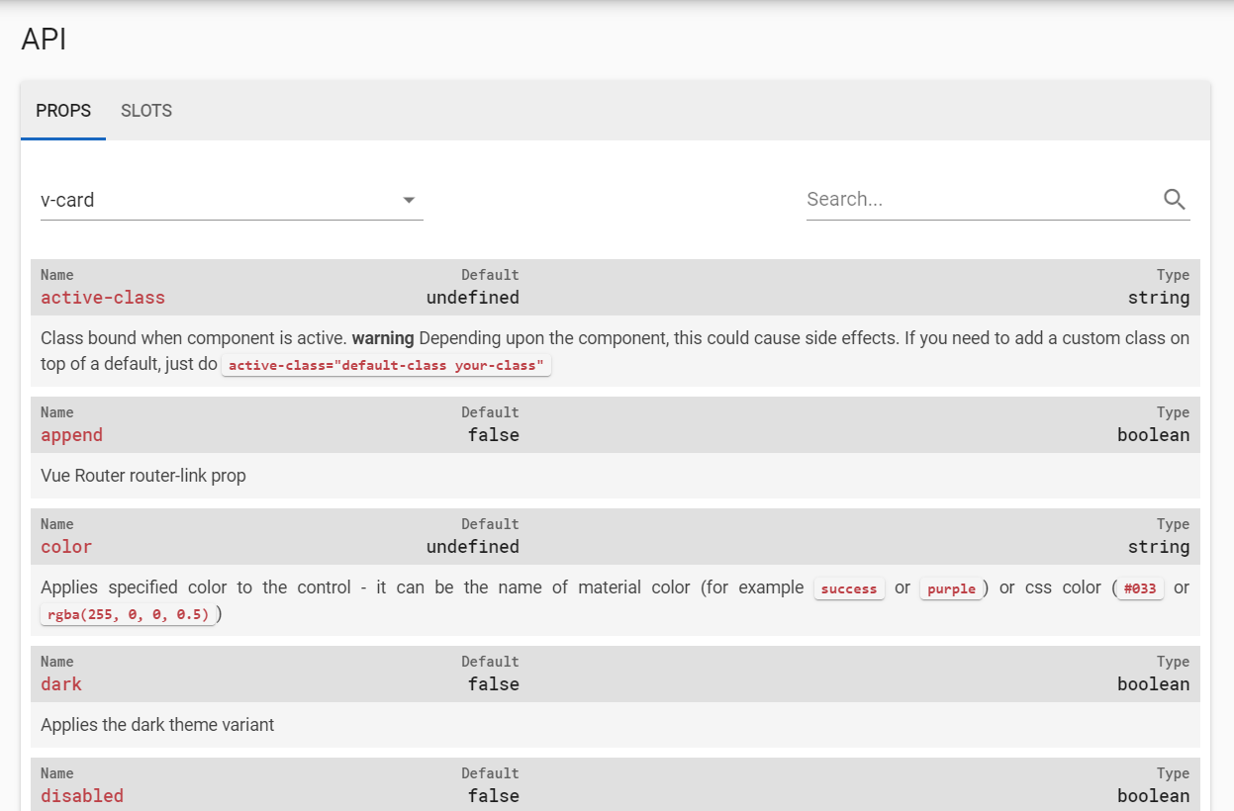Click the header row of the dark prop
1234x811 pixels.
point(614,673)
